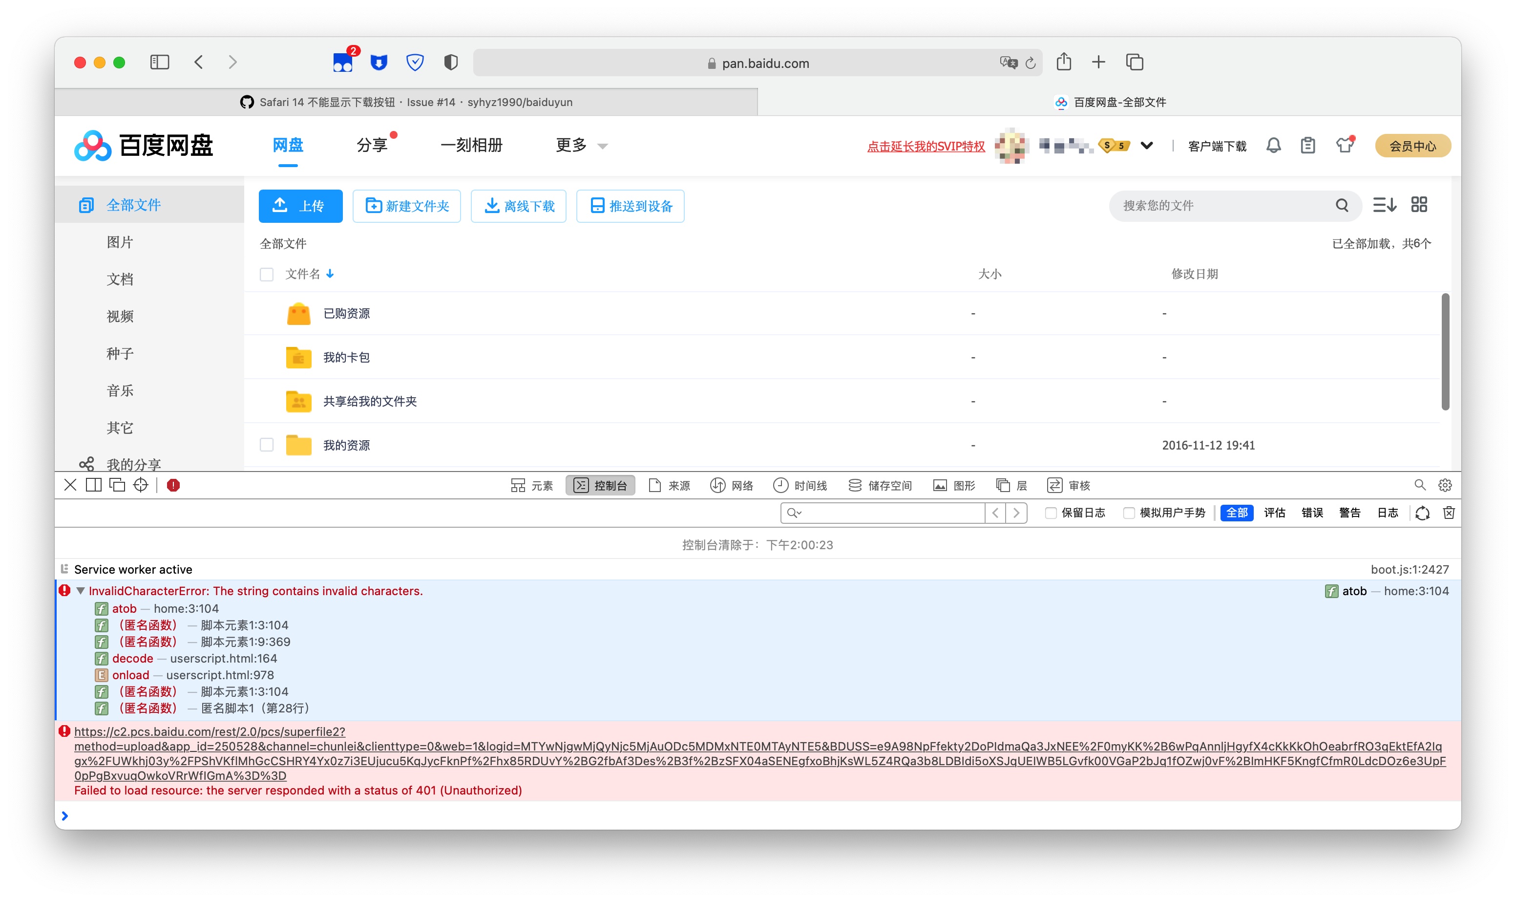Open the notification bell icon
Viewport: 1516px width, 902px height.
1273,146
